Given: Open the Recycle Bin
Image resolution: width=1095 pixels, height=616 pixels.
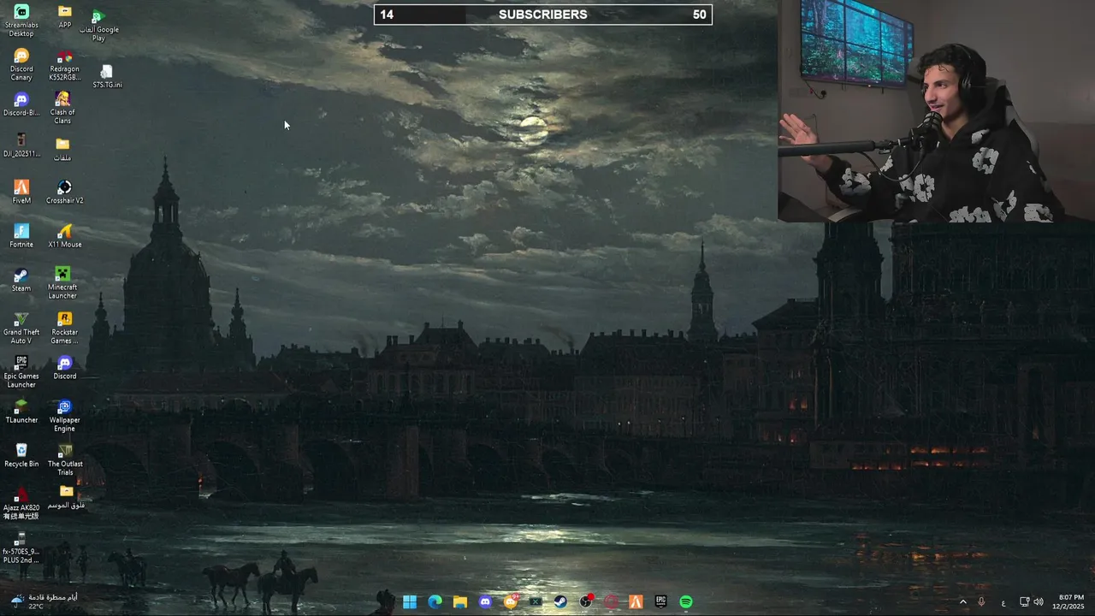Looking at the screenshot, I should pyautogui.click(x=21, y=455).
